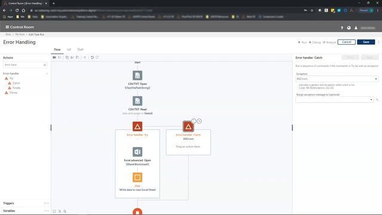Click the record icon in editor toolbar
The height and width of the screenshot is (215, 382).
pos(54,57)
